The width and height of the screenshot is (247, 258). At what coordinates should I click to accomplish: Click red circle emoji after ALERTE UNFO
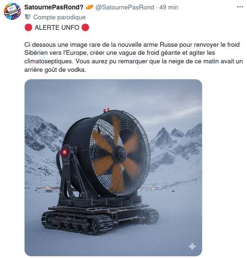(x=85, y=27)
